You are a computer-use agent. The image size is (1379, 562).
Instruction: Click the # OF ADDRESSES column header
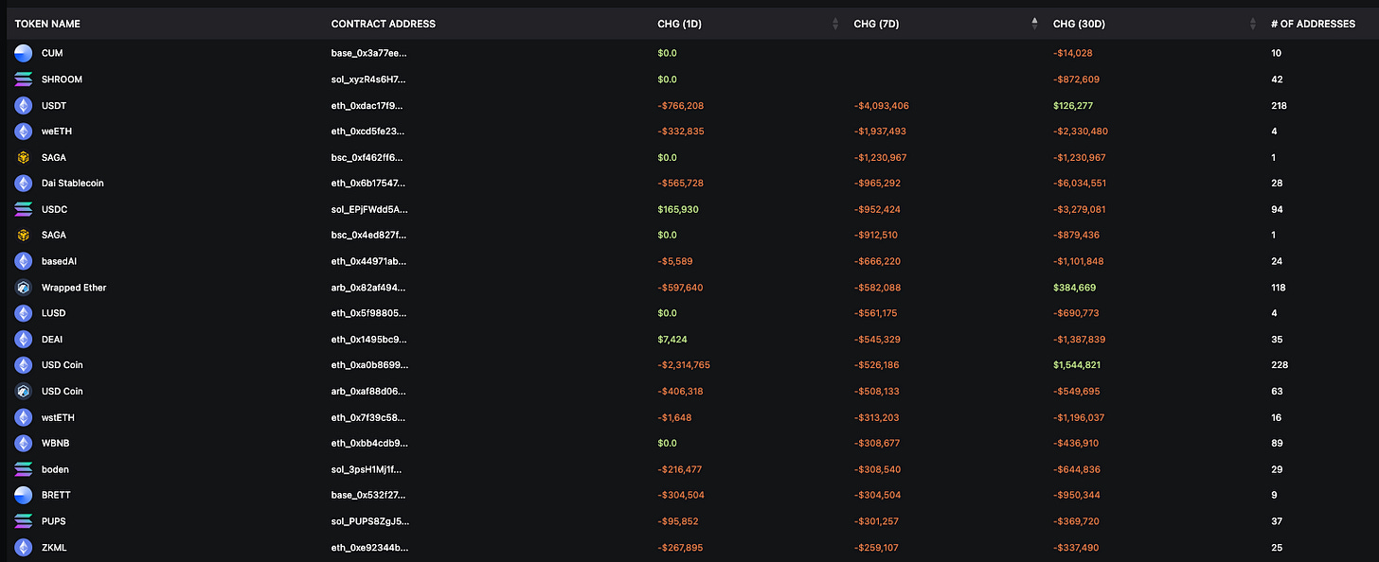[1313, 24]
